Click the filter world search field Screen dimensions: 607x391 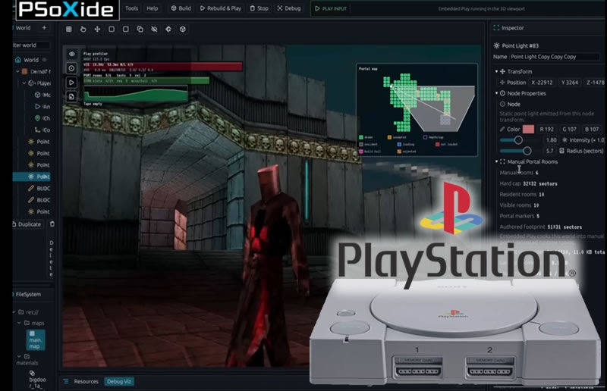[31, 45]
